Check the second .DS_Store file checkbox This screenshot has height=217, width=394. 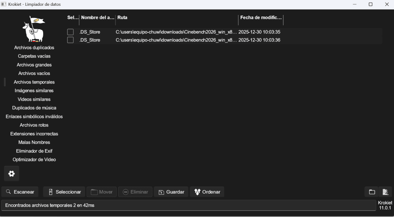point(70,40)
